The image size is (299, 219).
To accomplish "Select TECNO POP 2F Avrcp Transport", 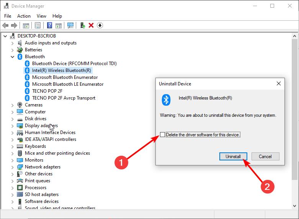I will pos(64,98).
